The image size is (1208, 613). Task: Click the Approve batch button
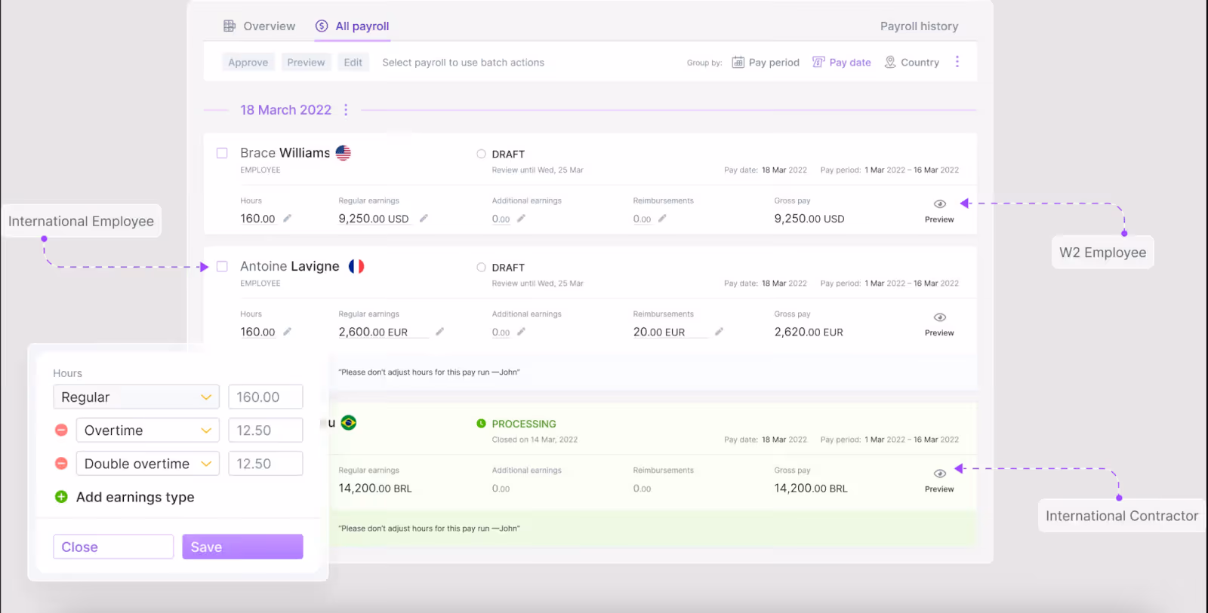click(x=248, y=63)
